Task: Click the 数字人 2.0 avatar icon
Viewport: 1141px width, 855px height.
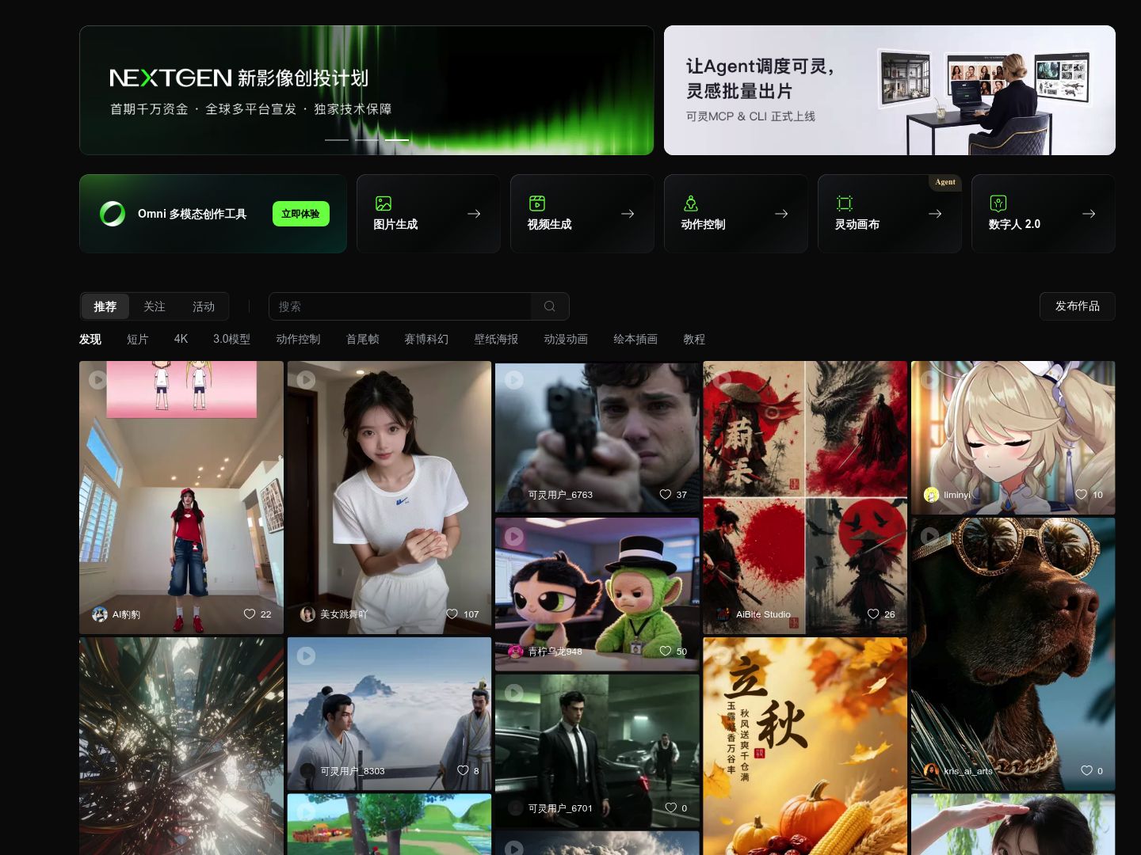Action: pyautogui.click(x=998, y=203)
